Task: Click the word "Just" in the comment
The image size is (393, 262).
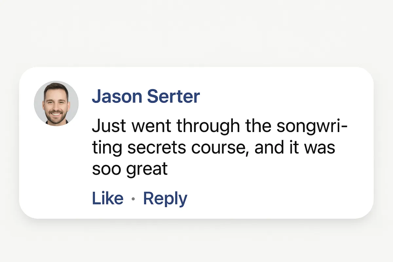Action: [x=104, y=126]
